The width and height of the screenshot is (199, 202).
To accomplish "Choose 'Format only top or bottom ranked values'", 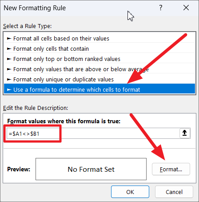I will pyautogui.click(x=99, y=59).
